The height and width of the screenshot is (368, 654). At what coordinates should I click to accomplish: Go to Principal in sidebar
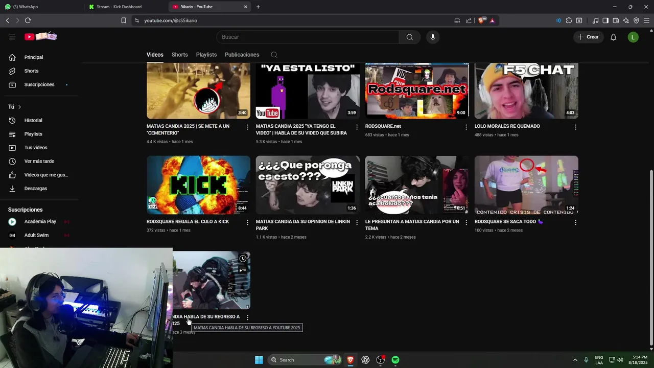click(x=41, y=57)
